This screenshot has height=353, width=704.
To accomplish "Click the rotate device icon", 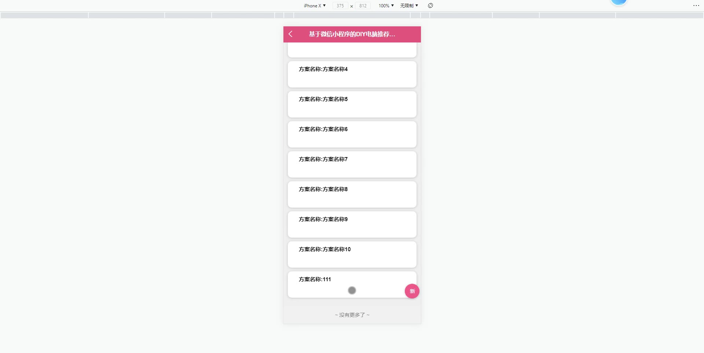I will (x=430, y=5).
